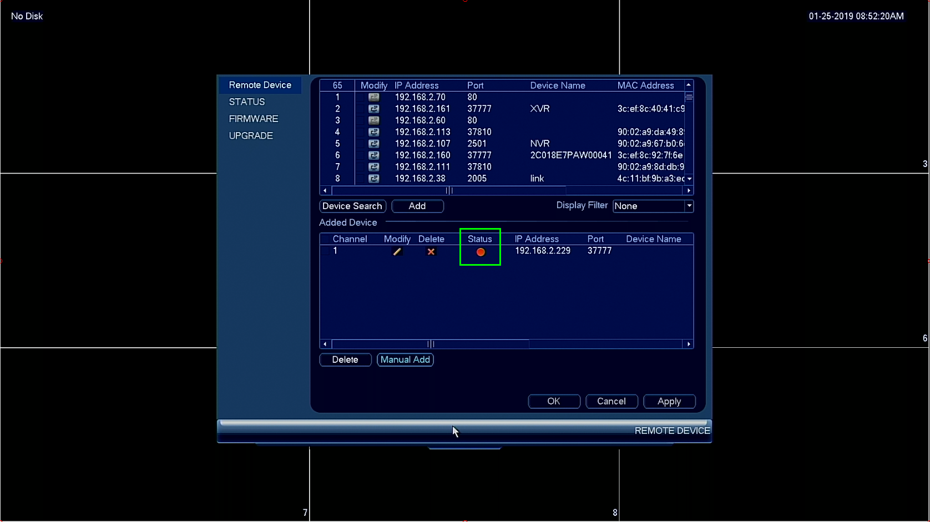Tick the checkbox beside device 192.168.2.107
Image resolution: width=930 pixels, height=522 pixels.
coord(361,144)
